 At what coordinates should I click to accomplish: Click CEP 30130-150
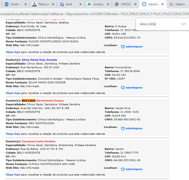(x=119, y=75)
